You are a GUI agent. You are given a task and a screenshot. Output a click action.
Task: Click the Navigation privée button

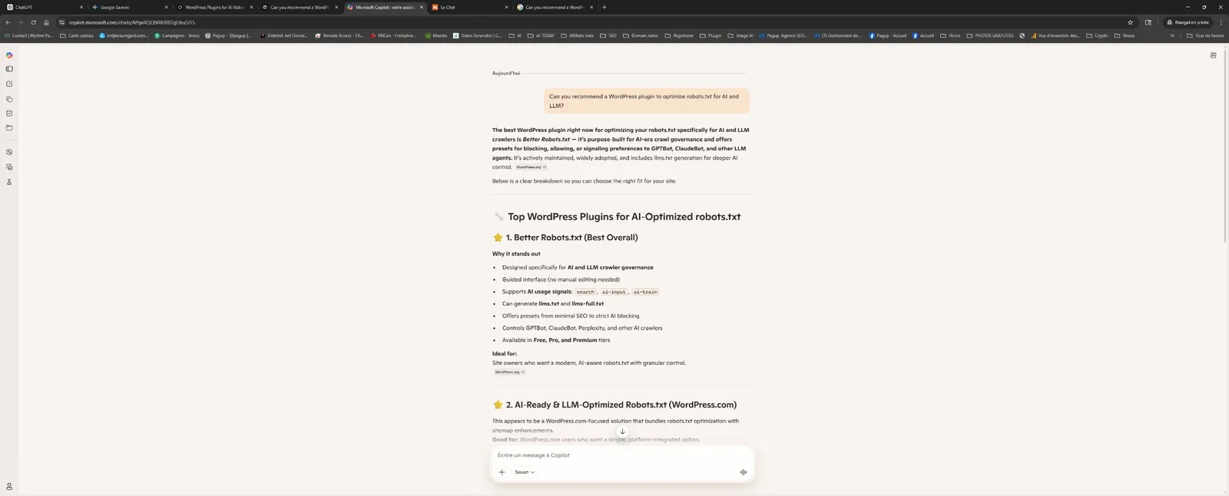pyautogui.click(x=1188, y=22)
